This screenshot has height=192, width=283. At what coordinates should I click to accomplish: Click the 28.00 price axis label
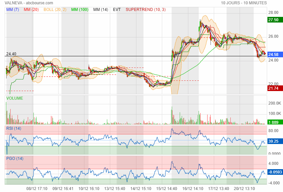click(273, 13)
